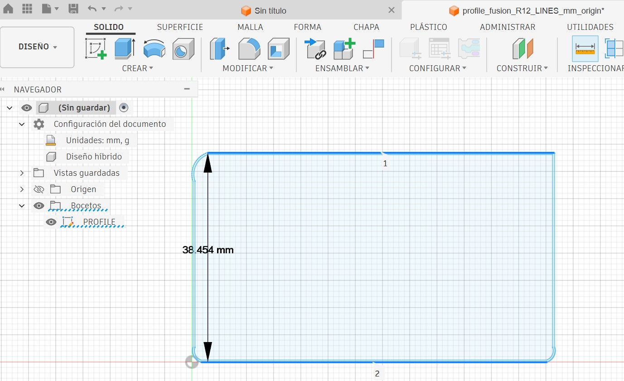The width and height of the screenshot is (624, 381).
Task: Activate the Press Pull tool
Action: point(220,49)
